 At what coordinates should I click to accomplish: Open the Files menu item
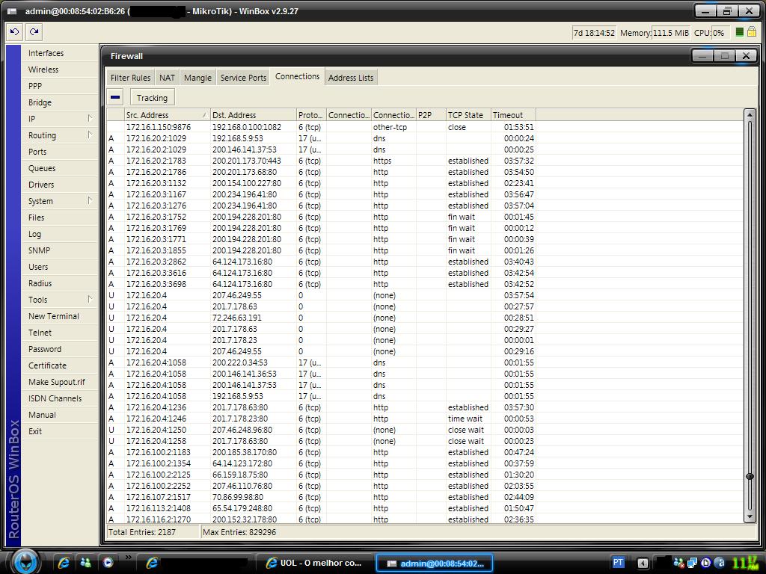(x=60, y=217)
